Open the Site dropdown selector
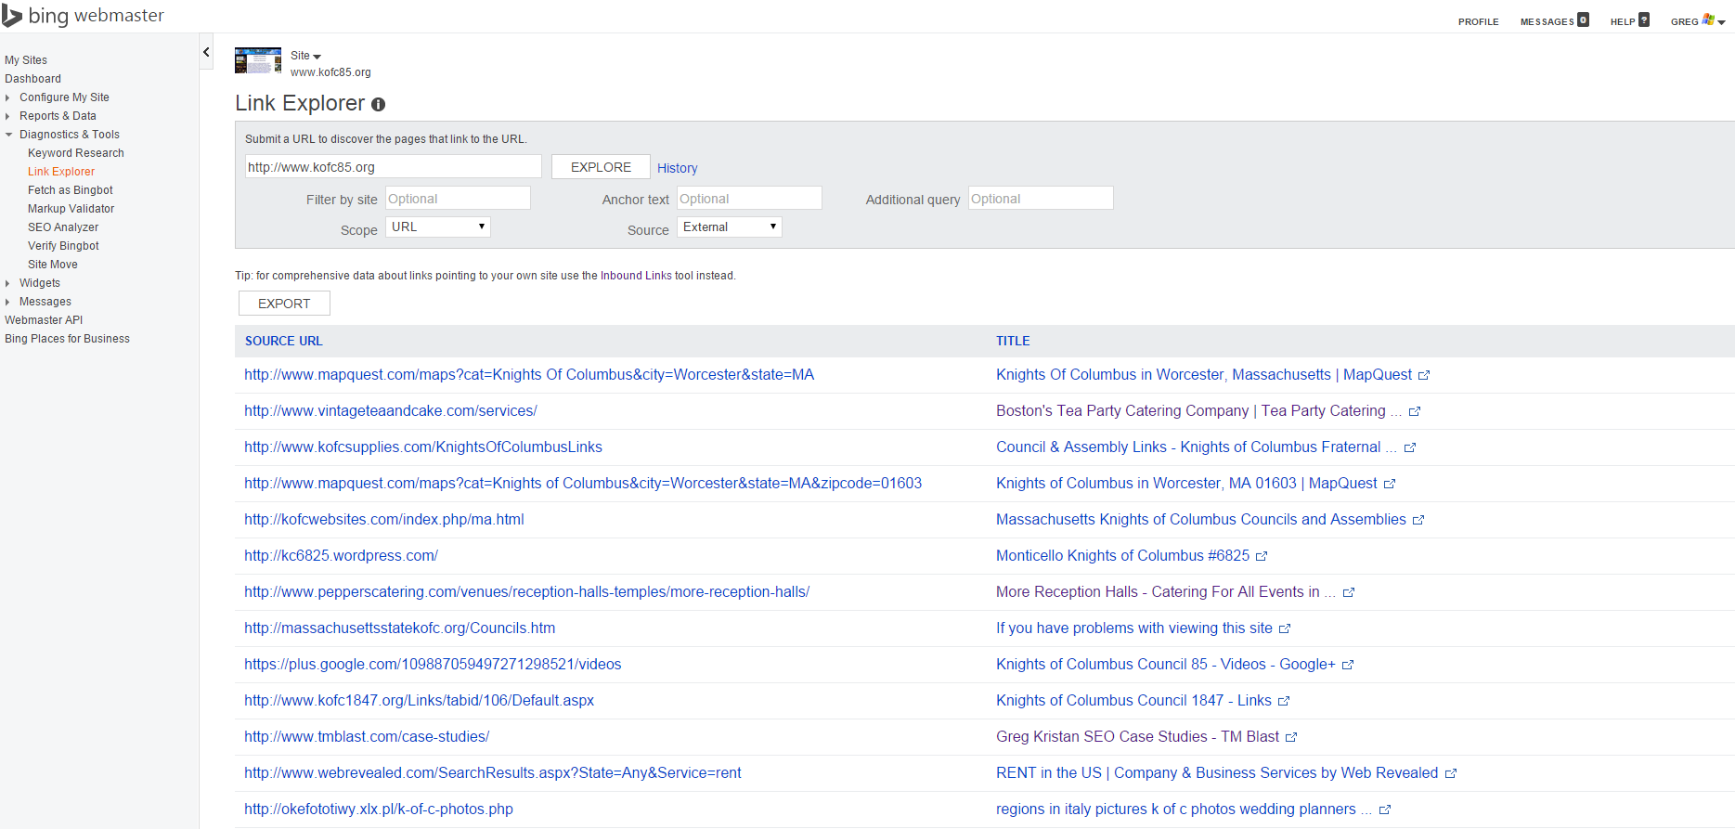This screenshot has height=829, width=1735. (x=305, y=56)
